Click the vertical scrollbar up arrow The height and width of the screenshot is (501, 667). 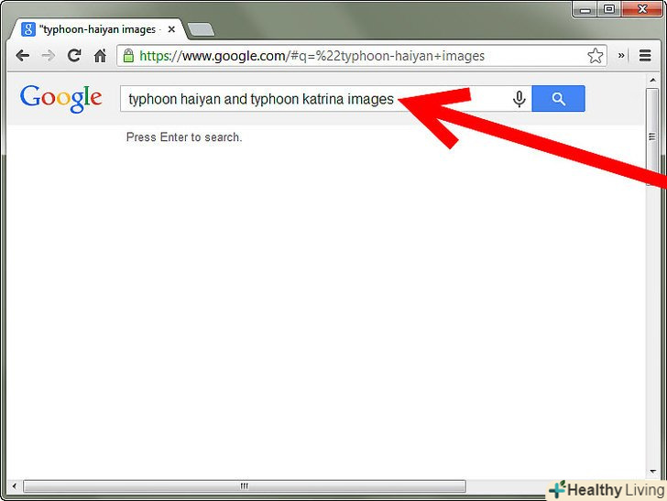(652, 80)
